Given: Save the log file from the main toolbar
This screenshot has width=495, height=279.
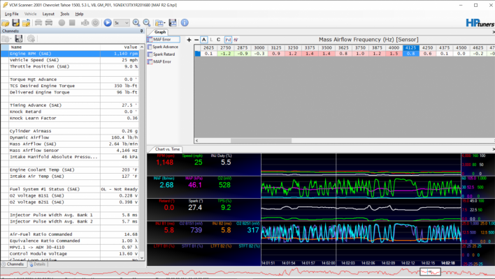Looking at the screenshot, I should [16, 23].
